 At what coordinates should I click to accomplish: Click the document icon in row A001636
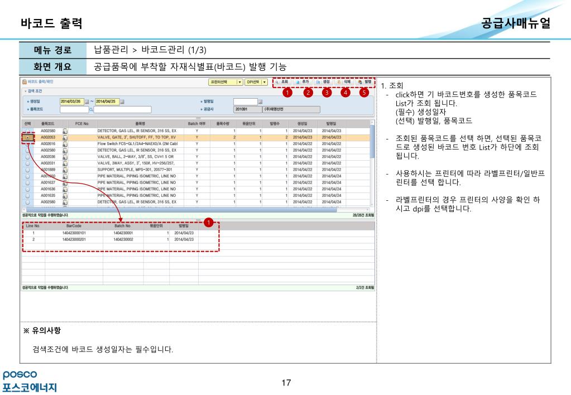coord(65,189)
